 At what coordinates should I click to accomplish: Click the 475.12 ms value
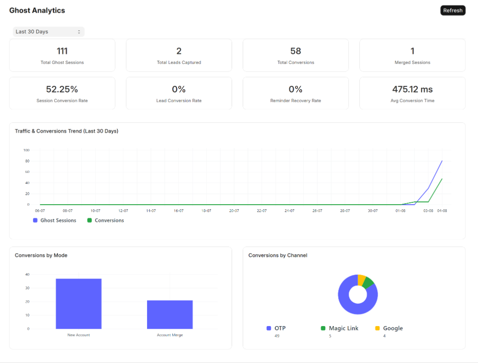tap(413, 89)
